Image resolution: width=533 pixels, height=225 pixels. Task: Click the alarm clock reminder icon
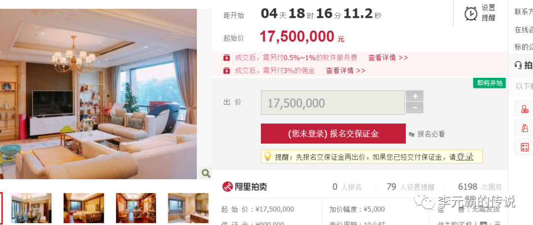471,14
